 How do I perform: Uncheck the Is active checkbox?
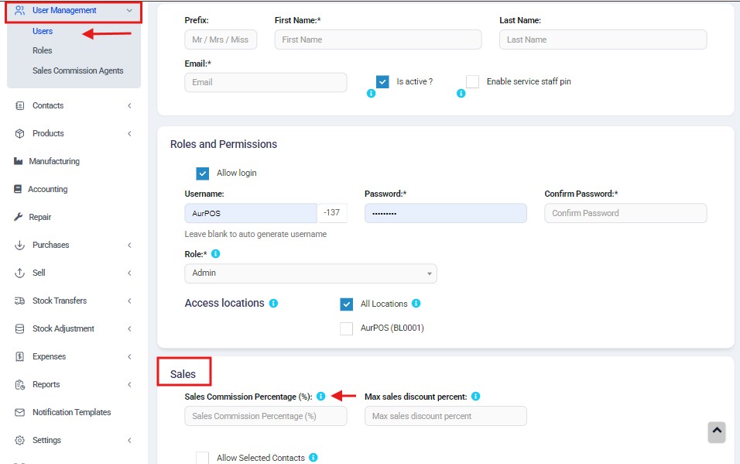382,82
